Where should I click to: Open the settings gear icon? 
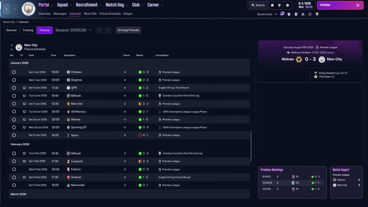tap(287, 5)
